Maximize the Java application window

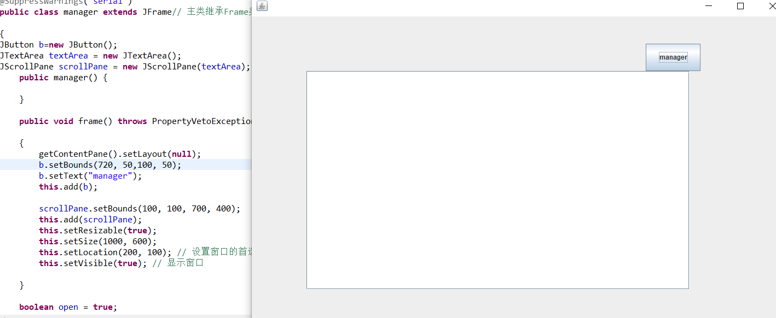click(x=740, y=5)
